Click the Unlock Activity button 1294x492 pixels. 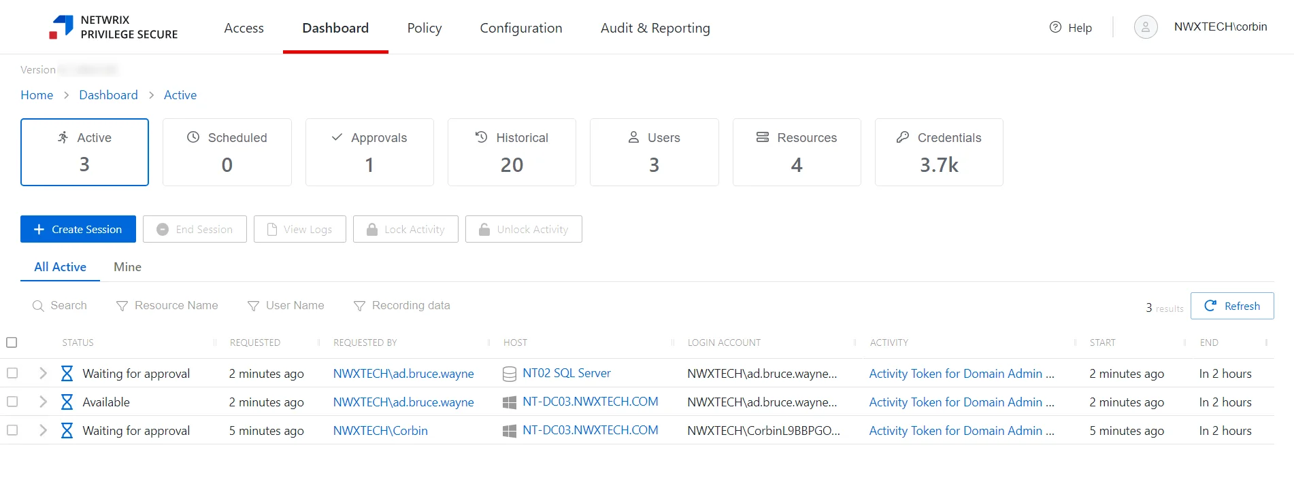(524, 229)
